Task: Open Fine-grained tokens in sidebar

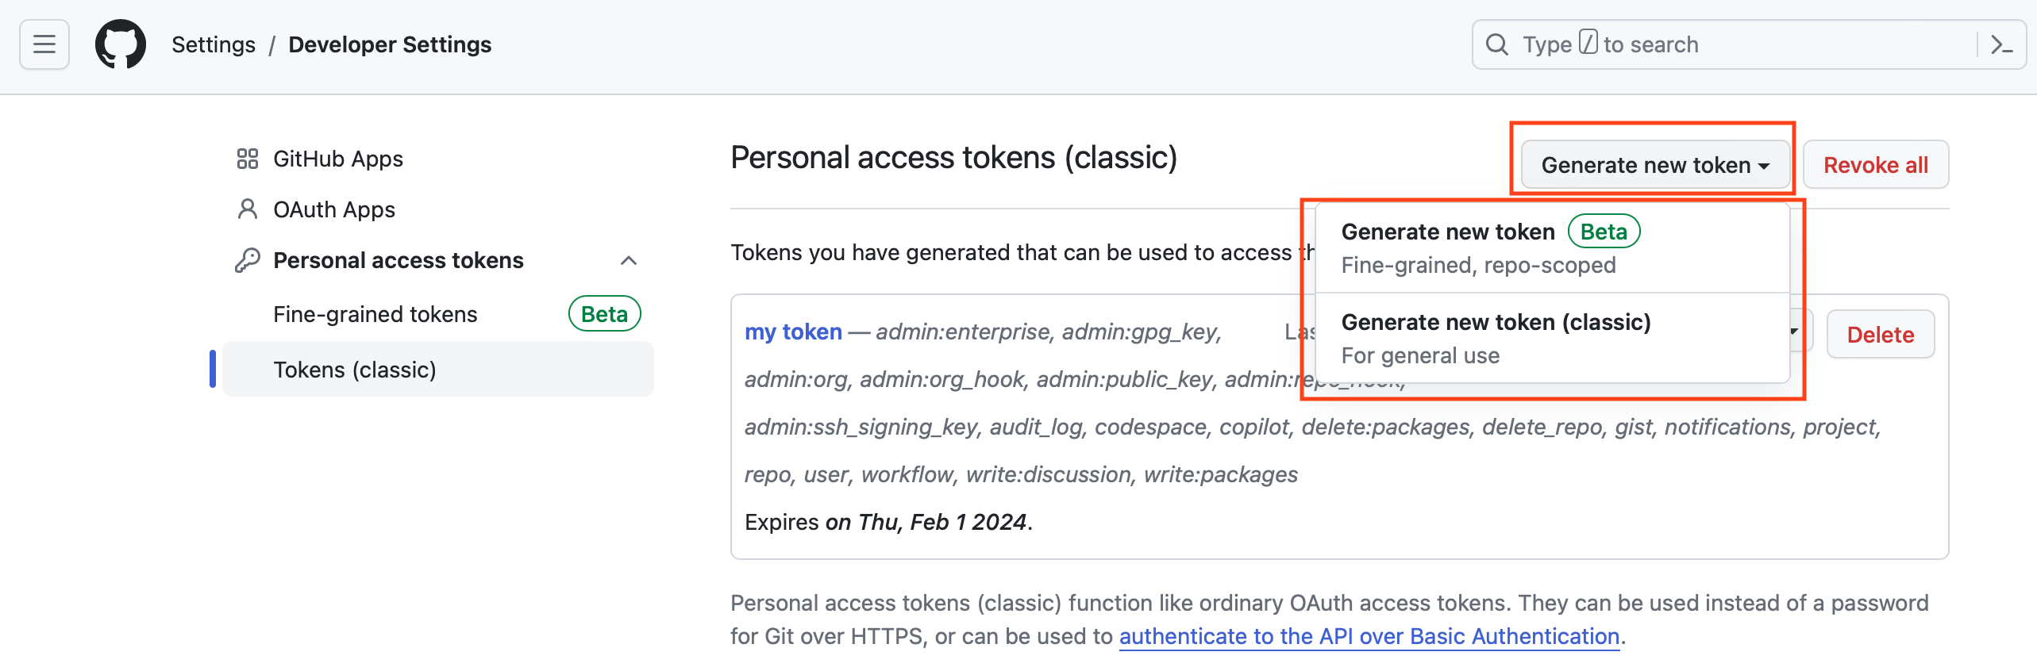Action: [375, 314]
